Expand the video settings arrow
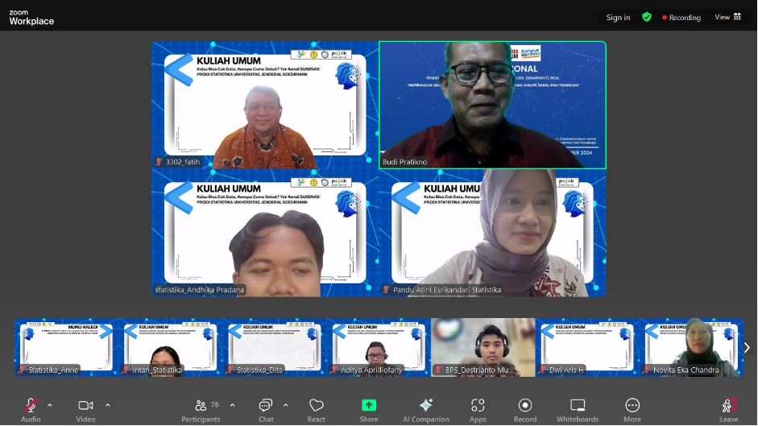758x426 pixels. pyautogui.click(x=108, y=405)
